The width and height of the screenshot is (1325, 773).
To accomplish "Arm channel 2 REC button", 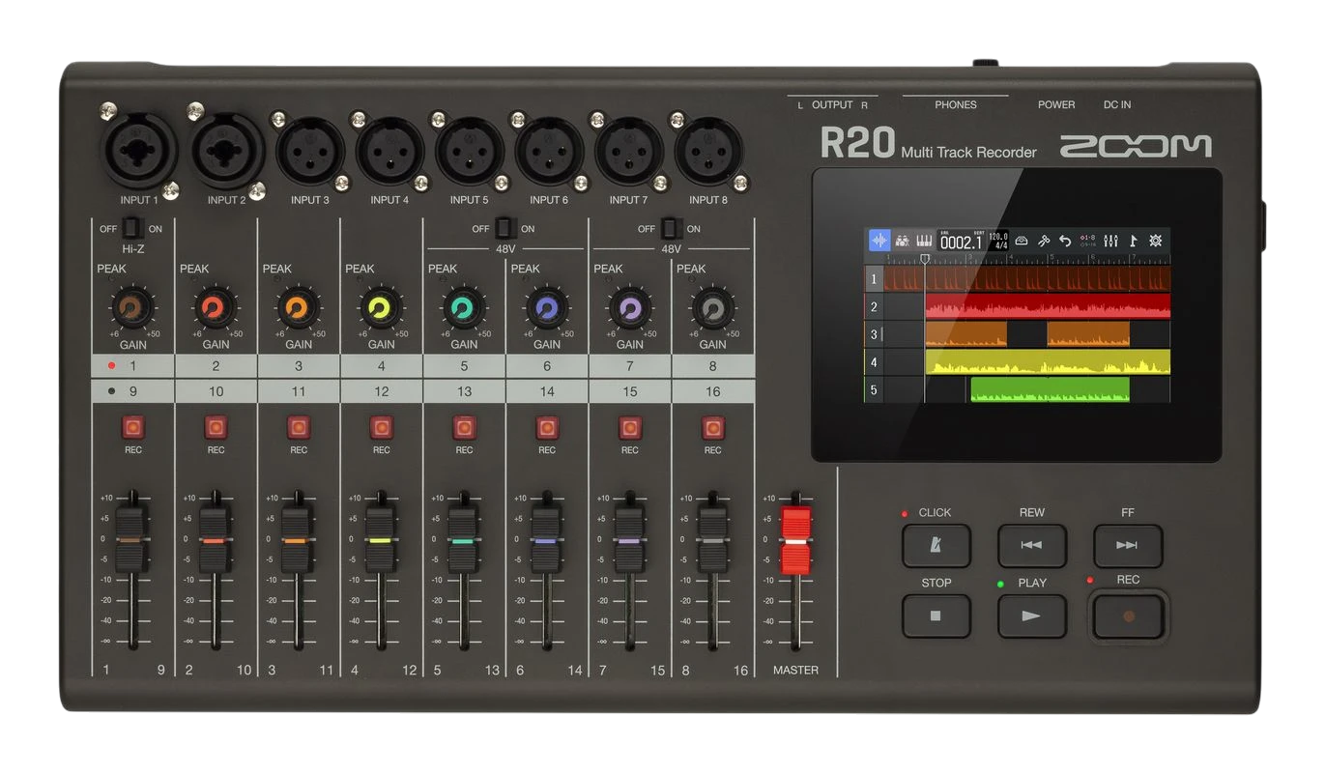I will [216, 428].
